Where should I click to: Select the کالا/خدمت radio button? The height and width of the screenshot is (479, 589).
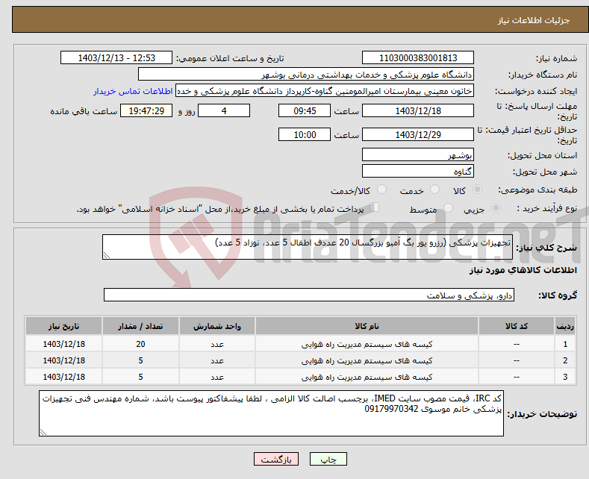point(381,190)
